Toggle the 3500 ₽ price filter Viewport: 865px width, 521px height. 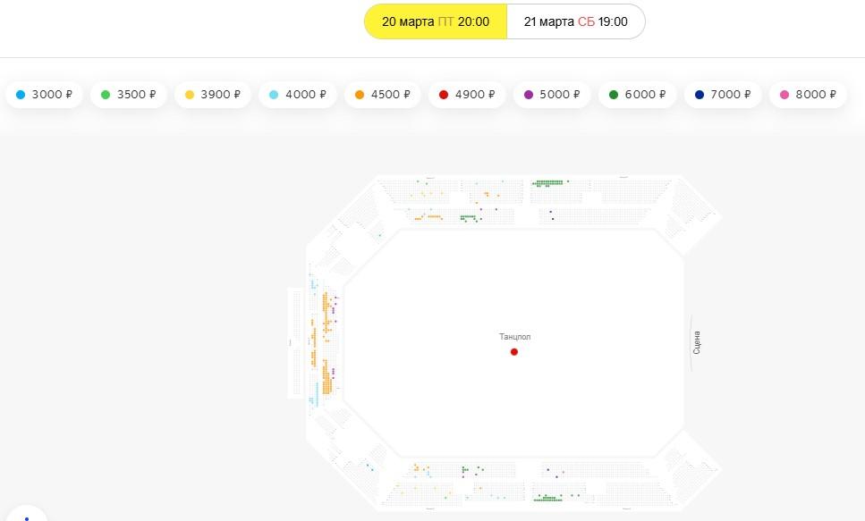[x=129, y=95]
